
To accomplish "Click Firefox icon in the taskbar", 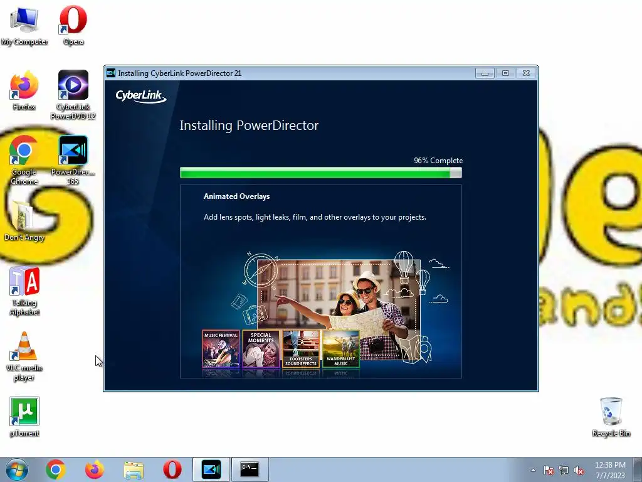I will point(95,469).
